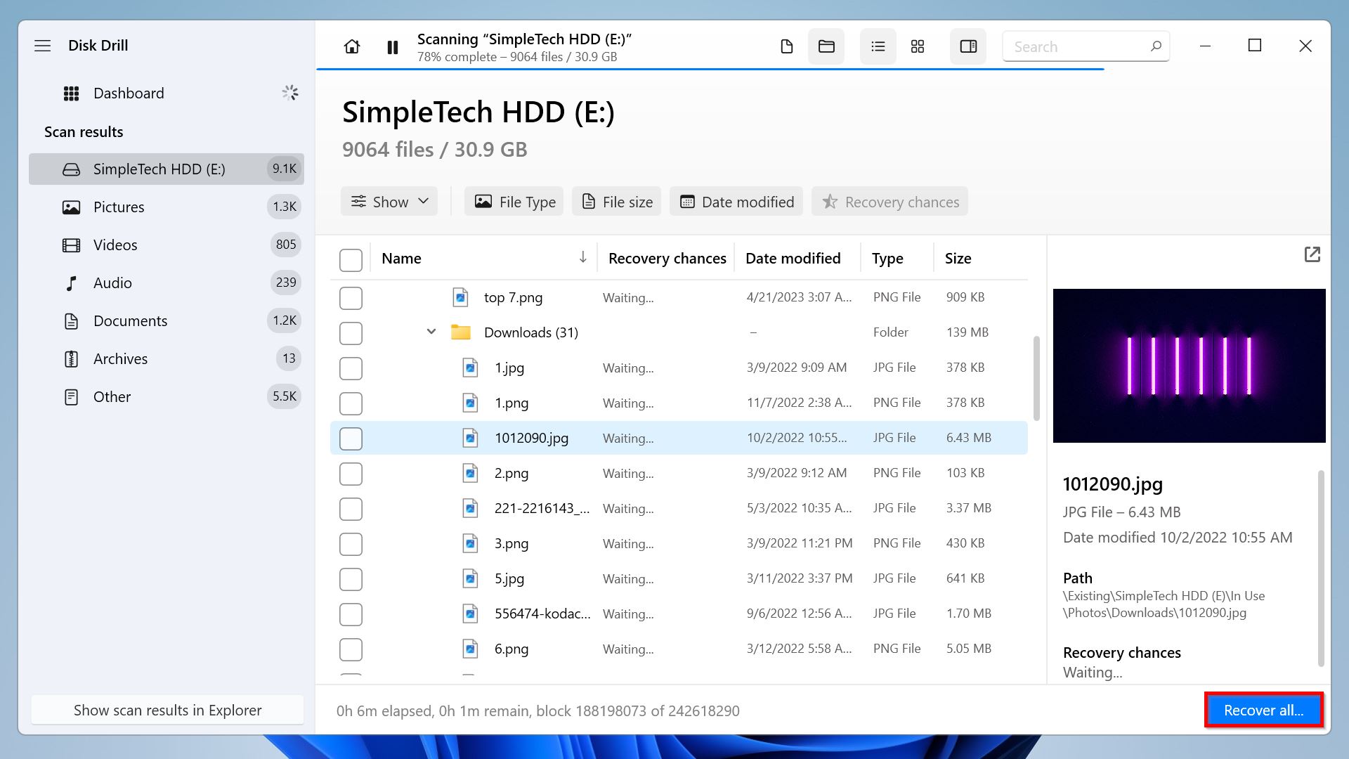Viewport: 1349px width, 759px height.
Task: Click the home navigation icon
Action: pyautogui.click(x=351, y=46)
